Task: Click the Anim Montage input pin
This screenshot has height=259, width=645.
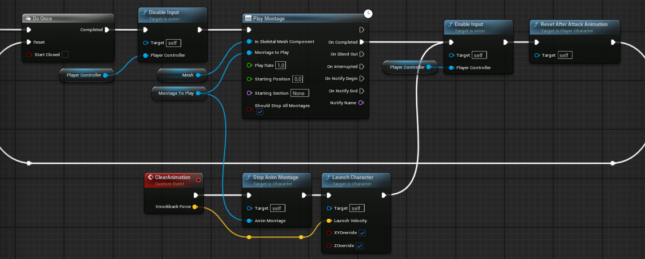Action: [249, 221]
